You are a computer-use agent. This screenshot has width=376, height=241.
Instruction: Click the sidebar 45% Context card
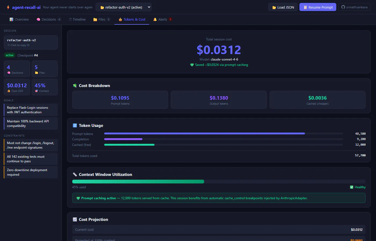(x=45, y=87)
